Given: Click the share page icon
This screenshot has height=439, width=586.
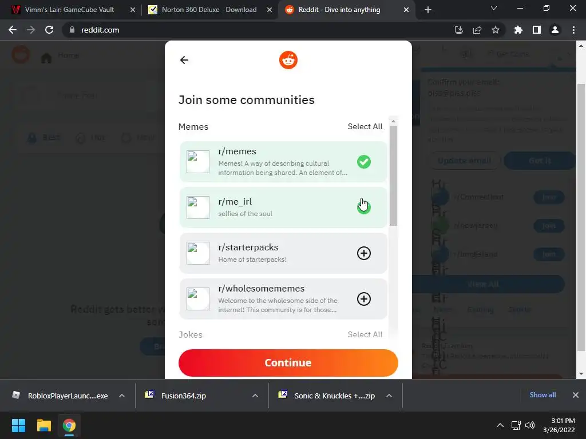Looking at the screenshot, I should pos(477,30).
